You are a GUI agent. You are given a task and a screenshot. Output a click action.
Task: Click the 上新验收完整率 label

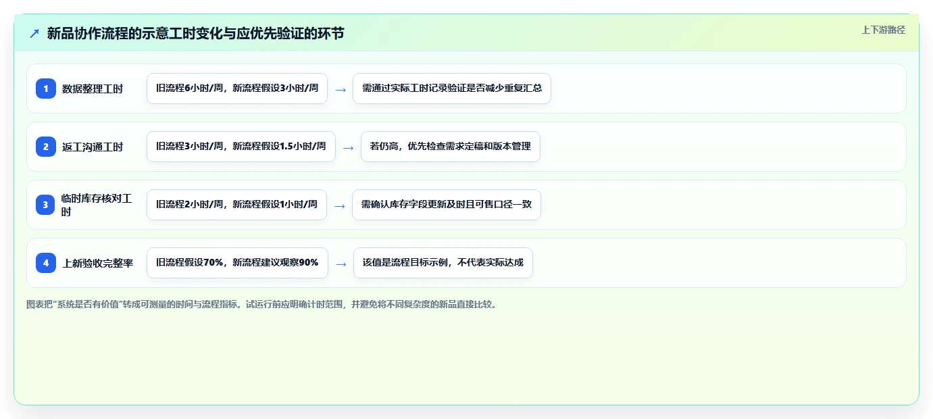(98, 263)
